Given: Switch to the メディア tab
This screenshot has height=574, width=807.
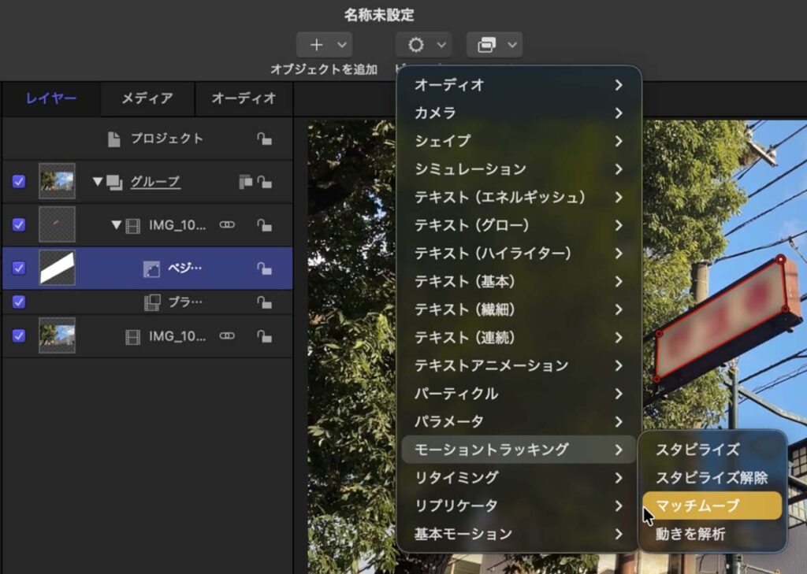Looking at the screenshot, I should click(147, 98).
